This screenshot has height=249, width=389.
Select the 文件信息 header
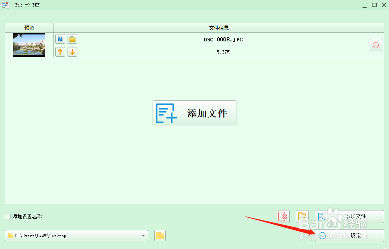(x=219, y=27)
